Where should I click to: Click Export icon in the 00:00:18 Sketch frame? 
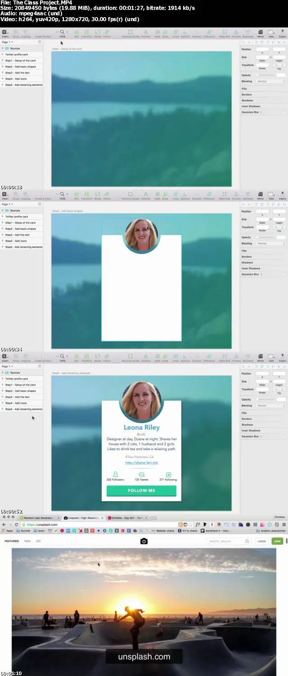(283, 32)
